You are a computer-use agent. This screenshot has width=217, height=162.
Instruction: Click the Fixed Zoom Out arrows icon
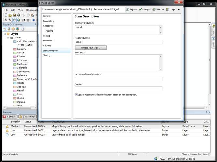[x=28, y=20]
